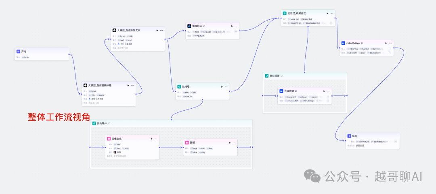The height and width of the screenshot is (194, 436).
Task: Click the video2video node camera icon
Action: [344, 43]
